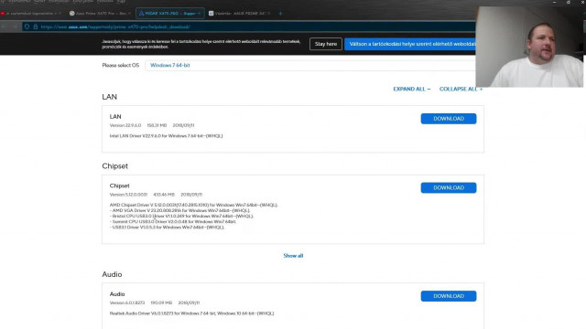Image resolution: width=586 pixels, height=329 pixels.
Task: Switch to the YouTube browser tab
Action: [30, 14]
